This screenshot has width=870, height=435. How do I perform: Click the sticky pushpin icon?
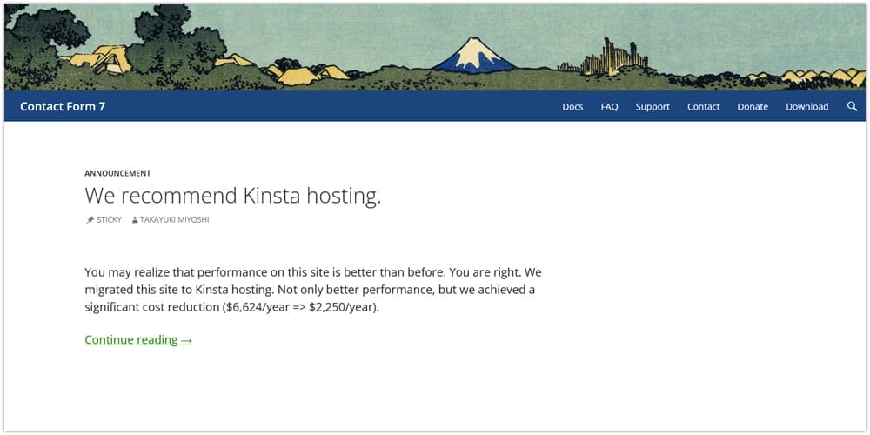click(90, 220)
